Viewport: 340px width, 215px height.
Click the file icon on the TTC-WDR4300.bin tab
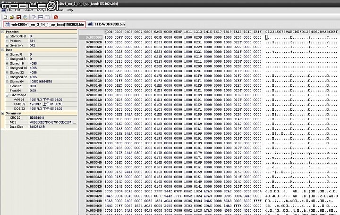click(x=90, y=24)
